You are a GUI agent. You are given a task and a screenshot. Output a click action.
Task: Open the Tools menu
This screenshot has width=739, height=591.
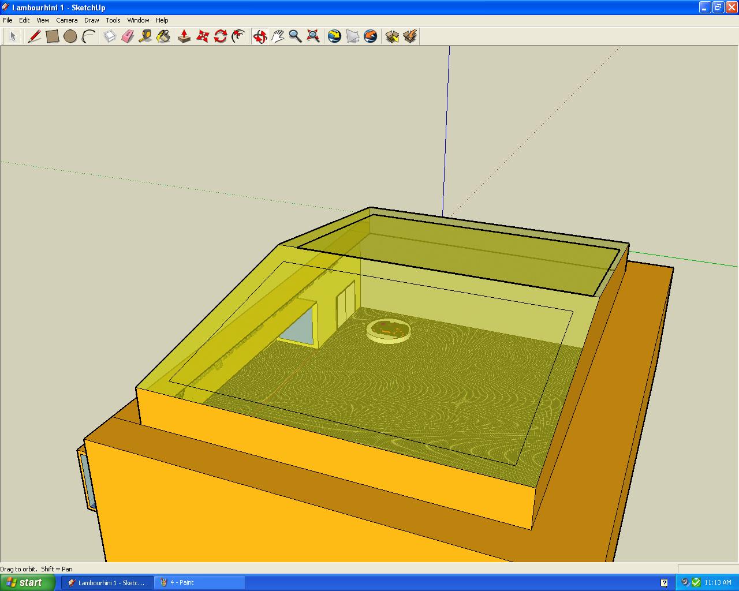(113, 20)
